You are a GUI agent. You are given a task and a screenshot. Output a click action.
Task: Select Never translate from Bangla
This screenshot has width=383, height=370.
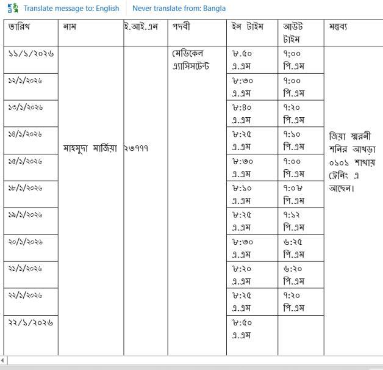(179, 9)
